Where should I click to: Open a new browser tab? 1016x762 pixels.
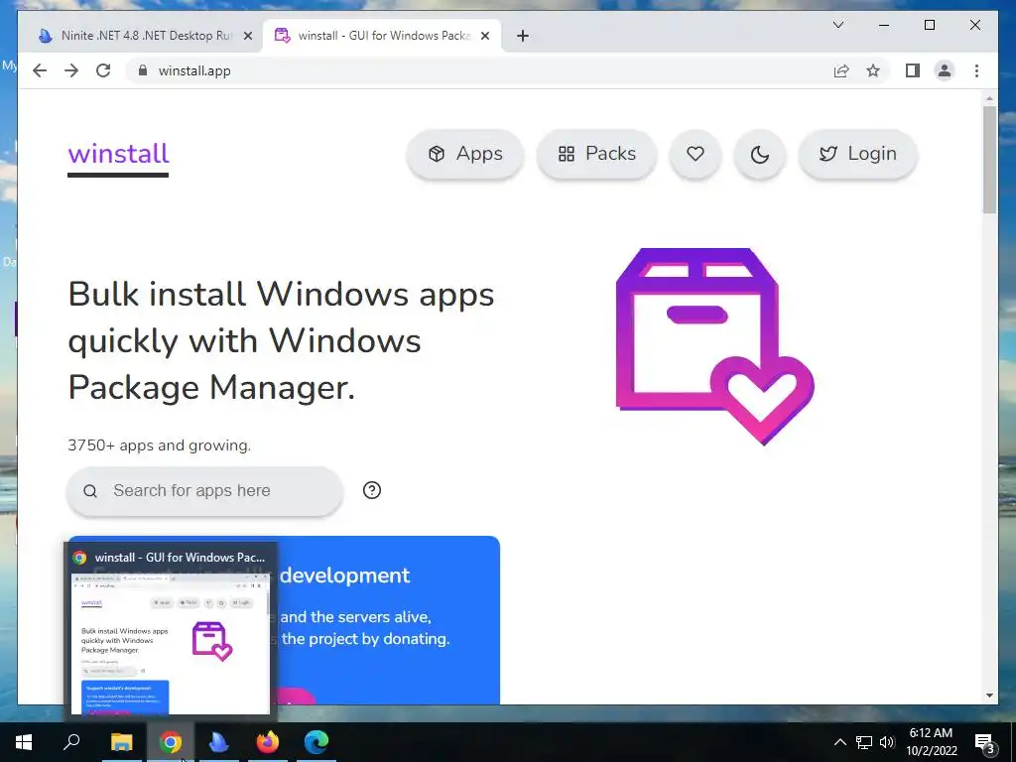tap(523, 37)
